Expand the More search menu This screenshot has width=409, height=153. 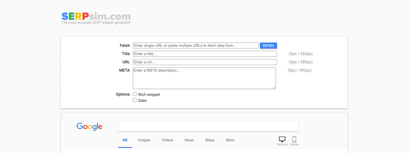tap(230, 140)
